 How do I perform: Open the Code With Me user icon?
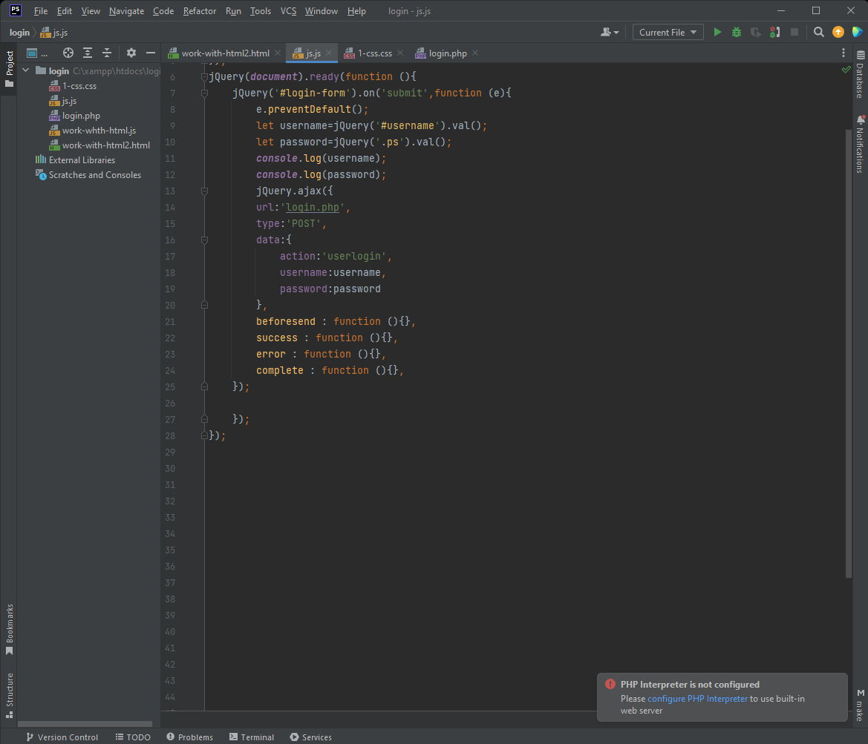[x=610, y=32]
